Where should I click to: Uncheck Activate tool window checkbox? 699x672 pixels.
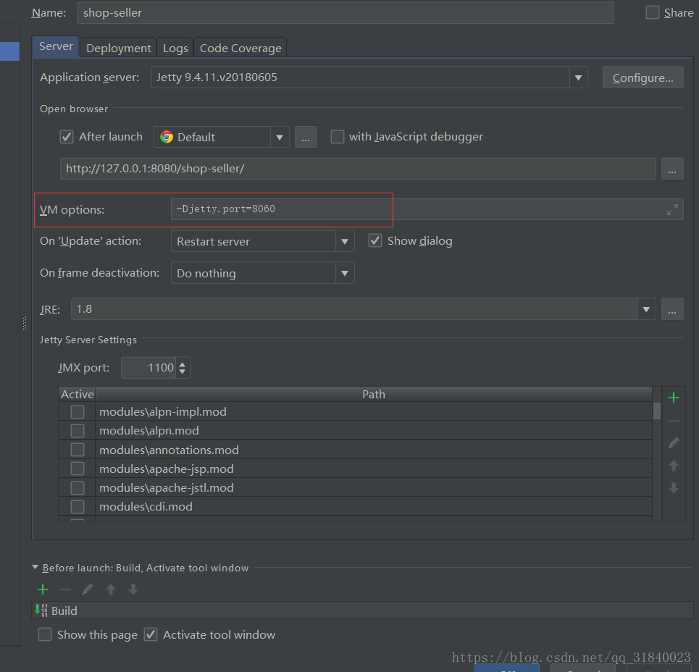pyautogui.click(x=151, y=634)
